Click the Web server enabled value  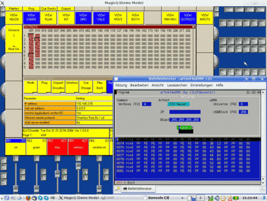[x=94, y=123]
